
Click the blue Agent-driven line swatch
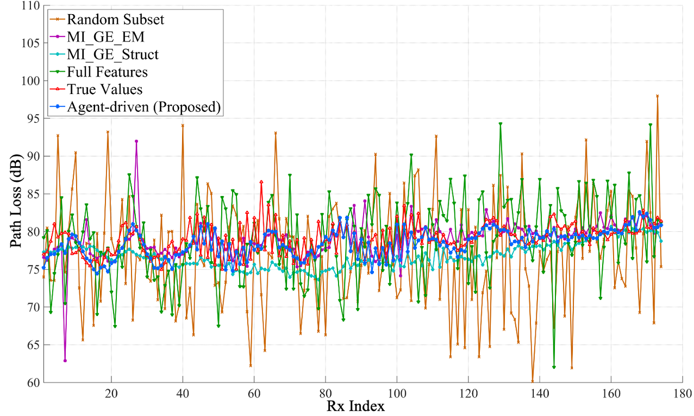(x=57, y=108)
